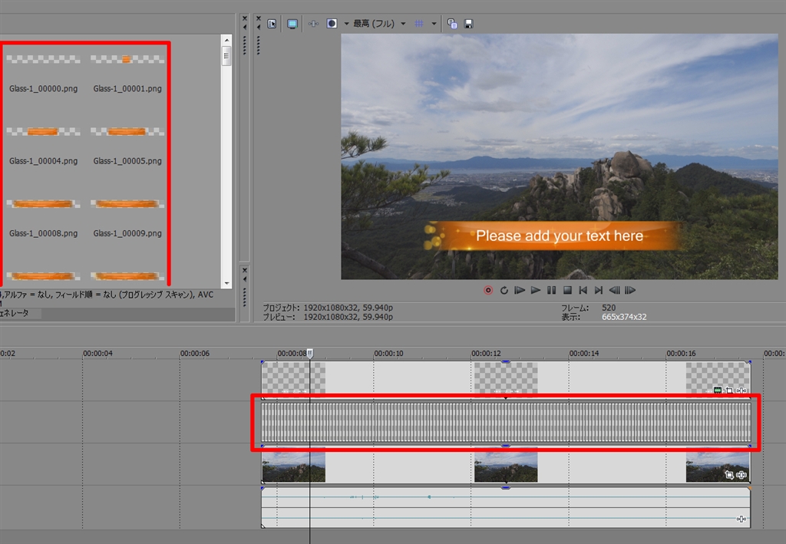
Task: Open Event Pan/Crop on top video clip
Action: tap(729, 391)
